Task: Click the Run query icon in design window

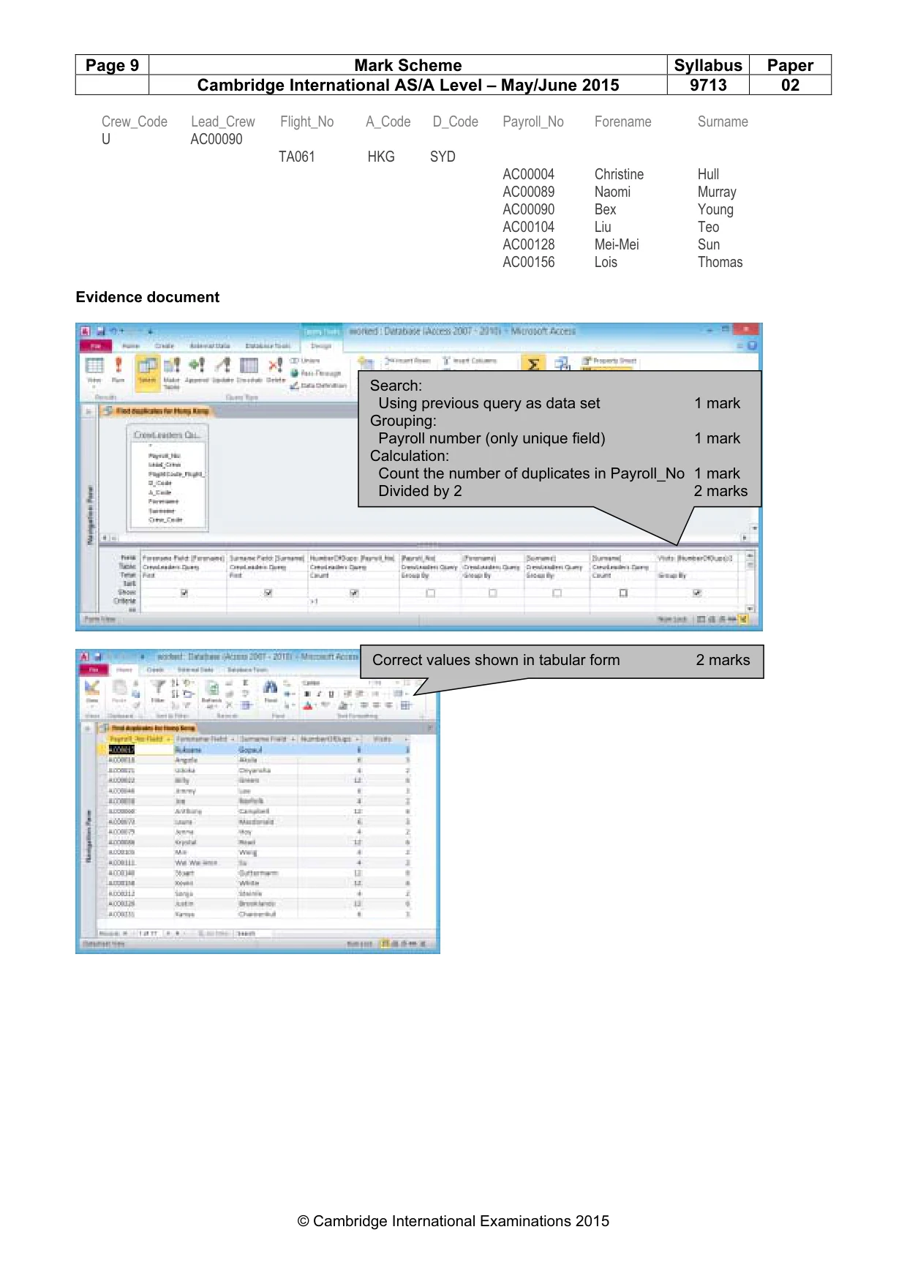Action: [118, 365]
